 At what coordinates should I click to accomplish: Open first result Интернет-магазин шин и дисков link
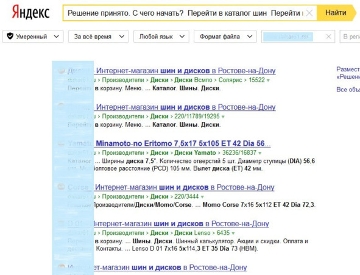click(172, 71)
